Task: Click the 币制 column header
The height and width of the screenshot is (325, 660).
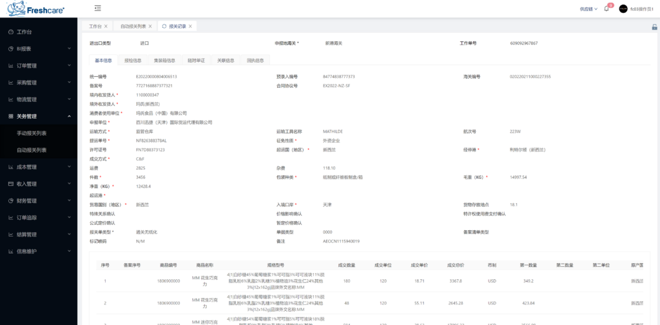Action: point(492,265)
